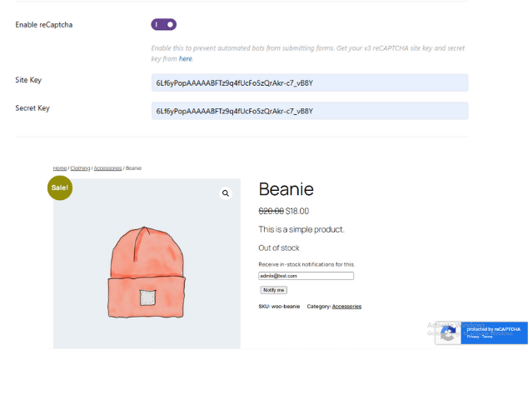Click the green Sale! badge
The image size is (528, 400).
click(60, 187)
